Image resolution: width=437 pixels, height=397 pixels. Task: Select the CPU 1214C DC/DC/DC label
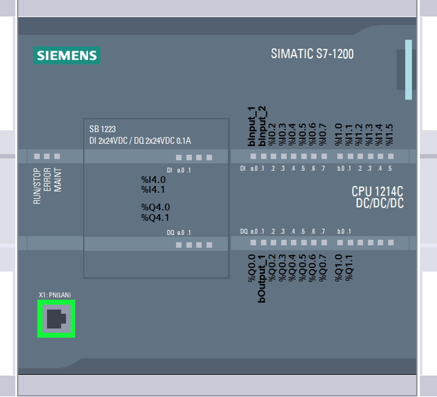(377, 197)
